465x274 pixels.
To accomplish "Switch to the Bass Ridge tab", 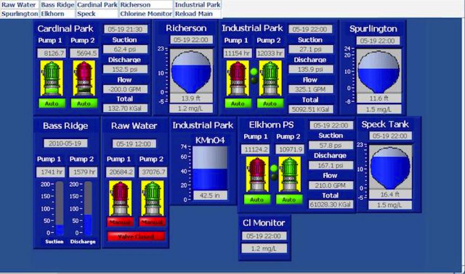I will pyautogui.click(x=58, y=5).
